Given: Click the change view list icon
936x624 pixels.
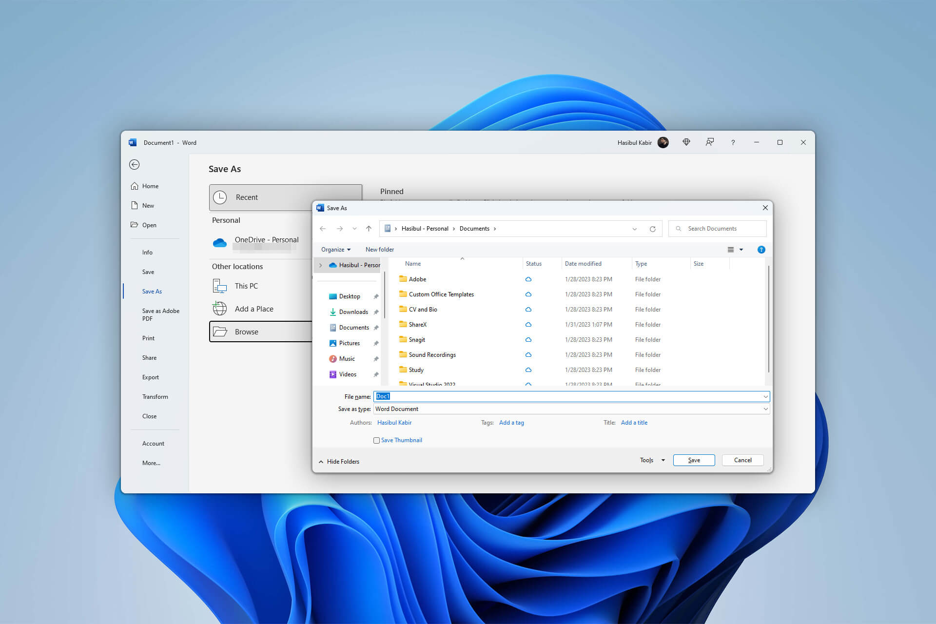Looking at the screenshot, I should [x=731, y=250].
